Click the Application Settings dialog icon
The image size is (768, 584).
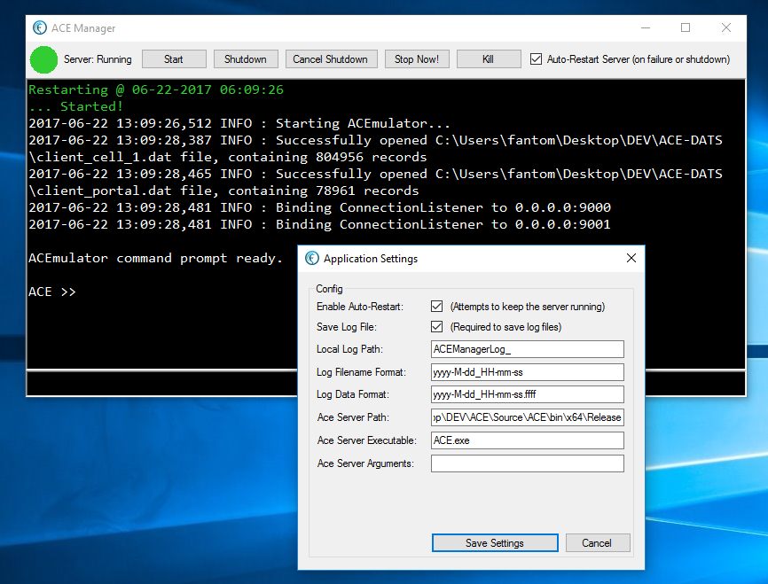312,258
